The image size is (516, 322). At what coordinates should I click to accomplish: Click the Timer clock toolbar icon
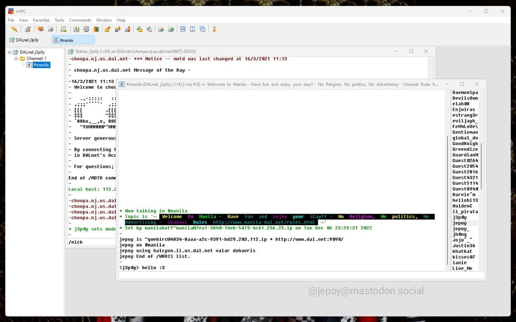point(86,29)
